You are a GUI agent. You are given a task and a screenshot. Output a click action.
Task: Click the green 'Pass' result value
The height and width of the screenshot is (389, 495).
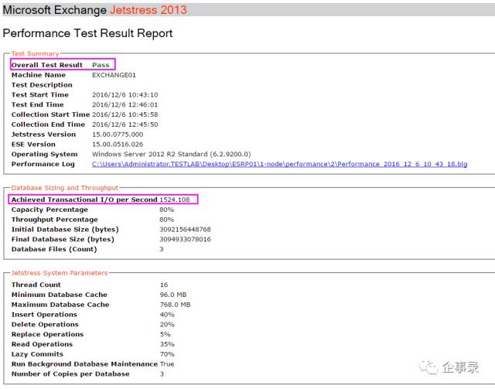[101, 65]
